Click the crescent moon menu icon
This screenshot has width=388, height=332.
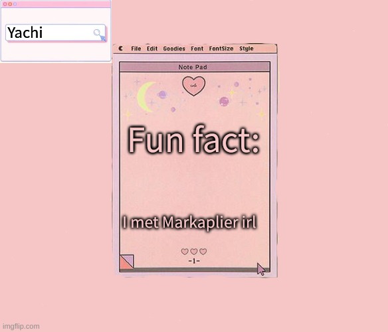tap(120, 48)
